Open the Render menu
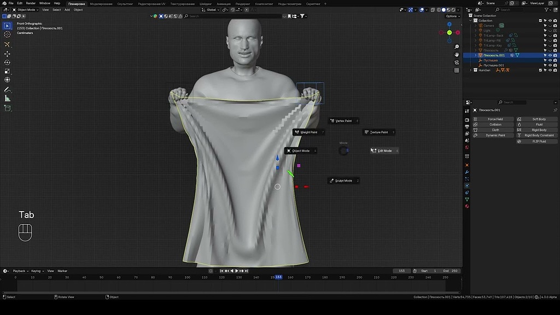The width and height of the screenshot is (560, 315). (31, 3)
